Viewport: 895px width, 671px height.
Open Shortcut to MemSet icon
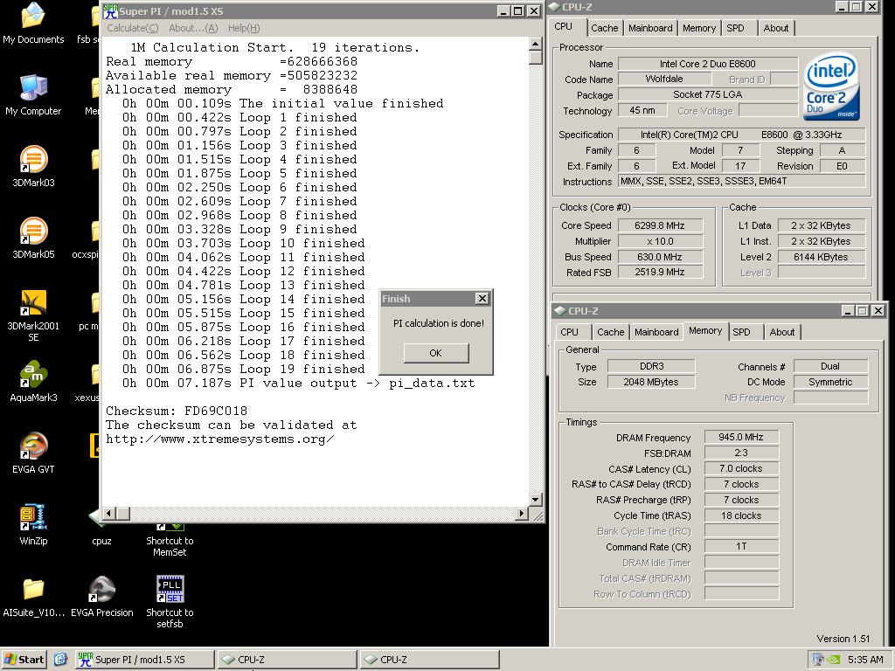(x=170, y=540)
